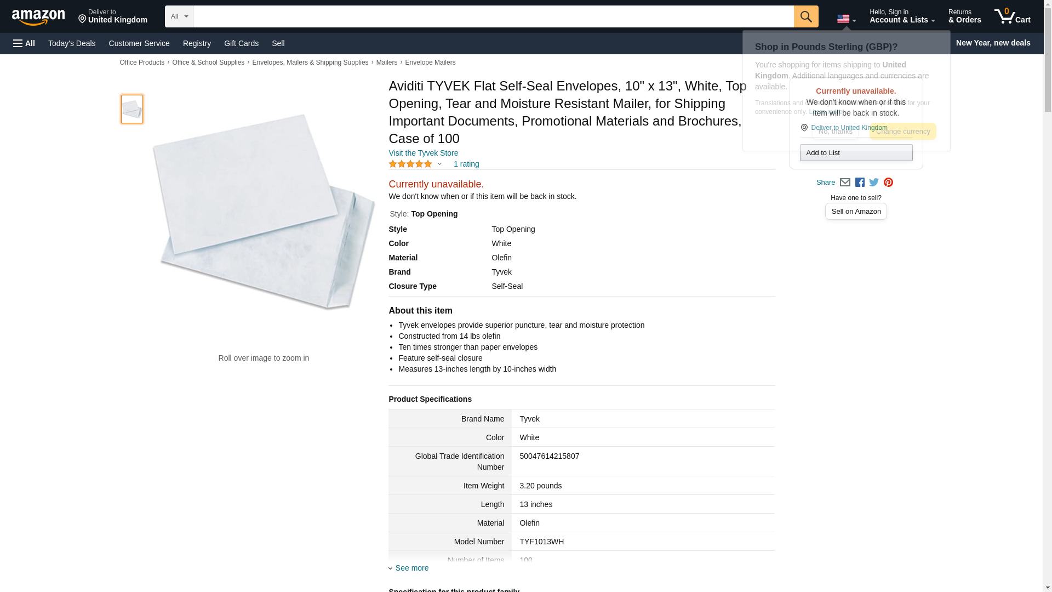Share on Twitter icon
This screenshot has width=1052, height=592.
tap(874, 183)
